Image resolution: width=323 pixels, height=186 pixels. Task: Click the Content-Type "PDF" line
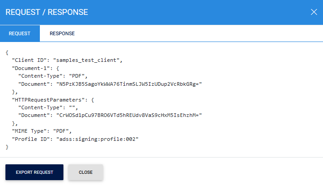(52, 75)
